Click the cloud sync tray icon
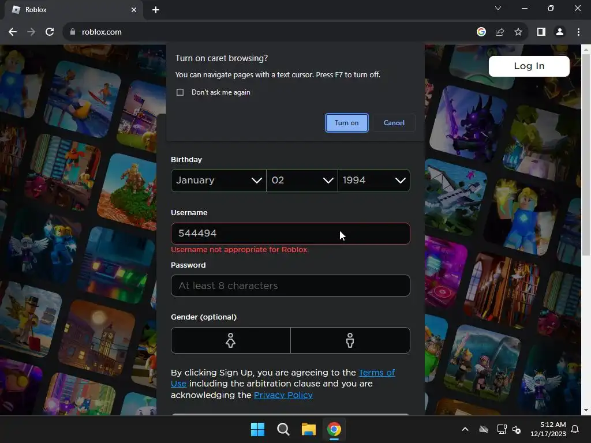Image resolution: width=591 pixels, height=443 pixels. coord(484,429)
